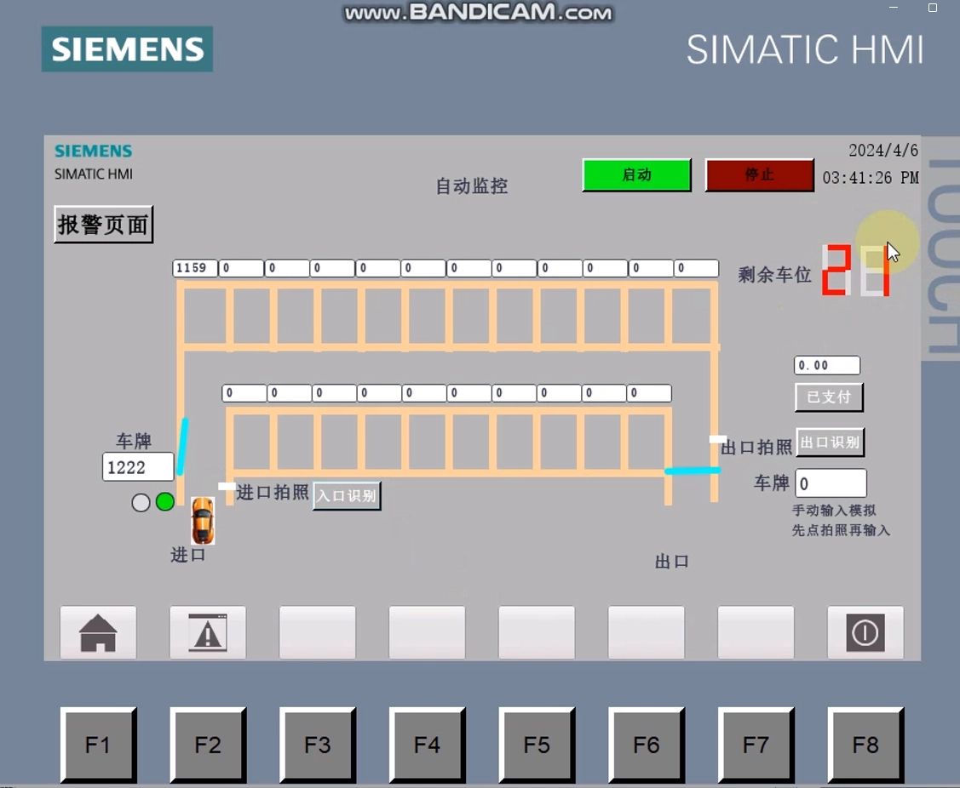Viewport: 960px width, 788px height.
Task: Toggle the 进口拍照 camera marker
Action: 226,485
